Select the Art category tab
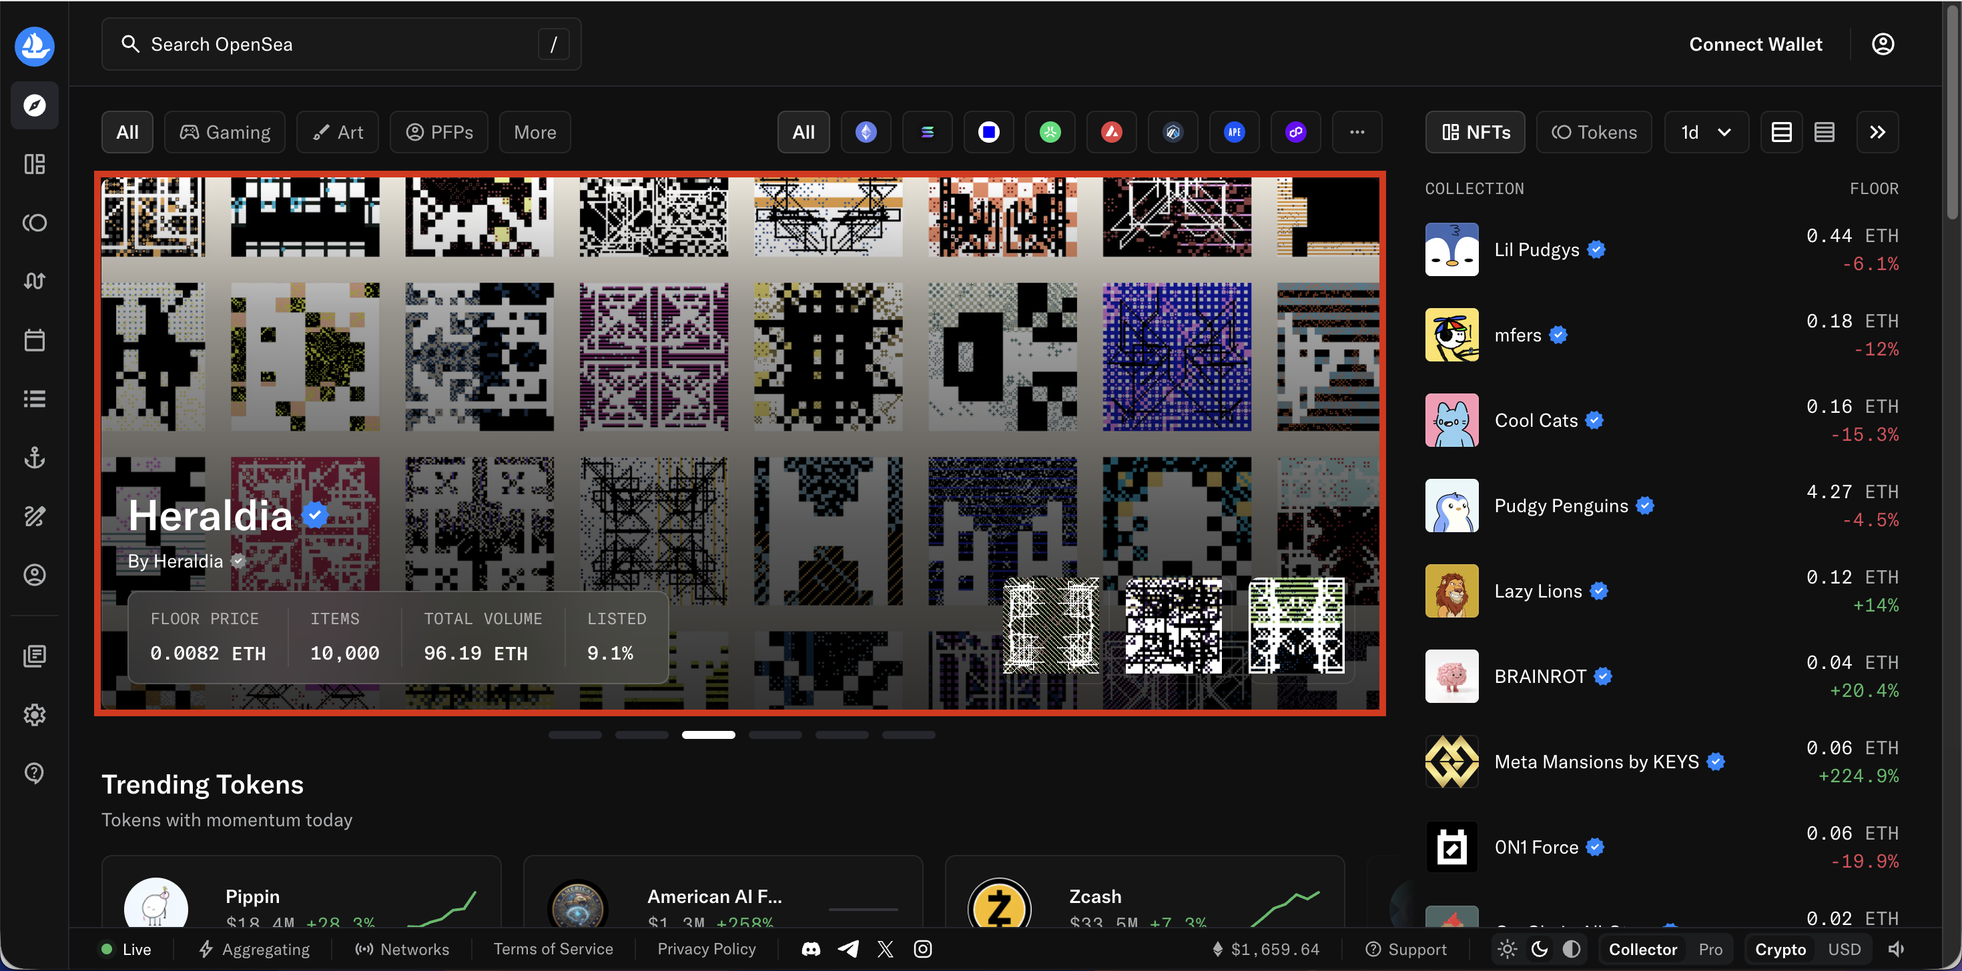The width and height of the screenshot is (1962, 971). tap(338, 133)
